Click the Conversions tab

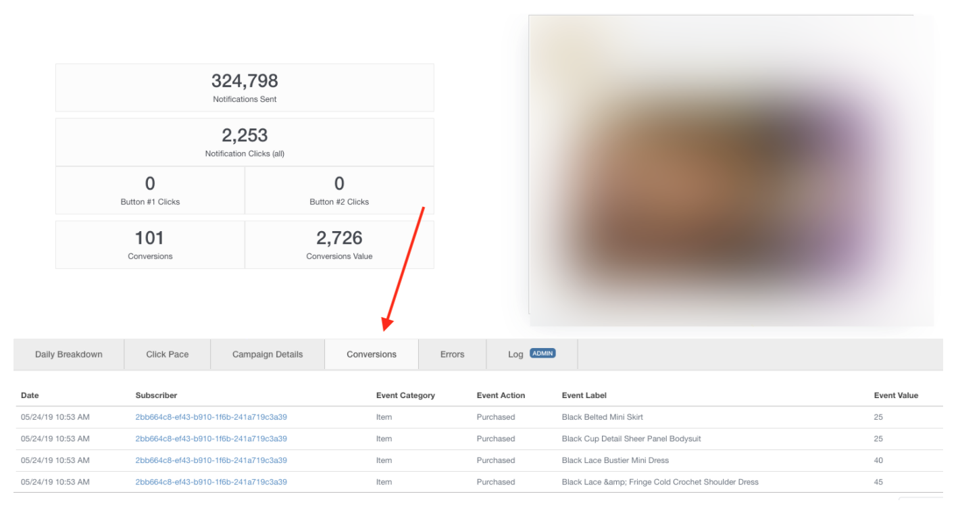click(372, 354)
